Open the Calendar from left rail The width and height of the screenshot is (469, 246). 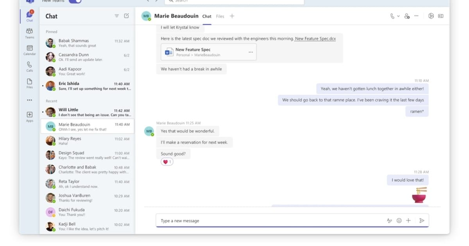[29, 50]
